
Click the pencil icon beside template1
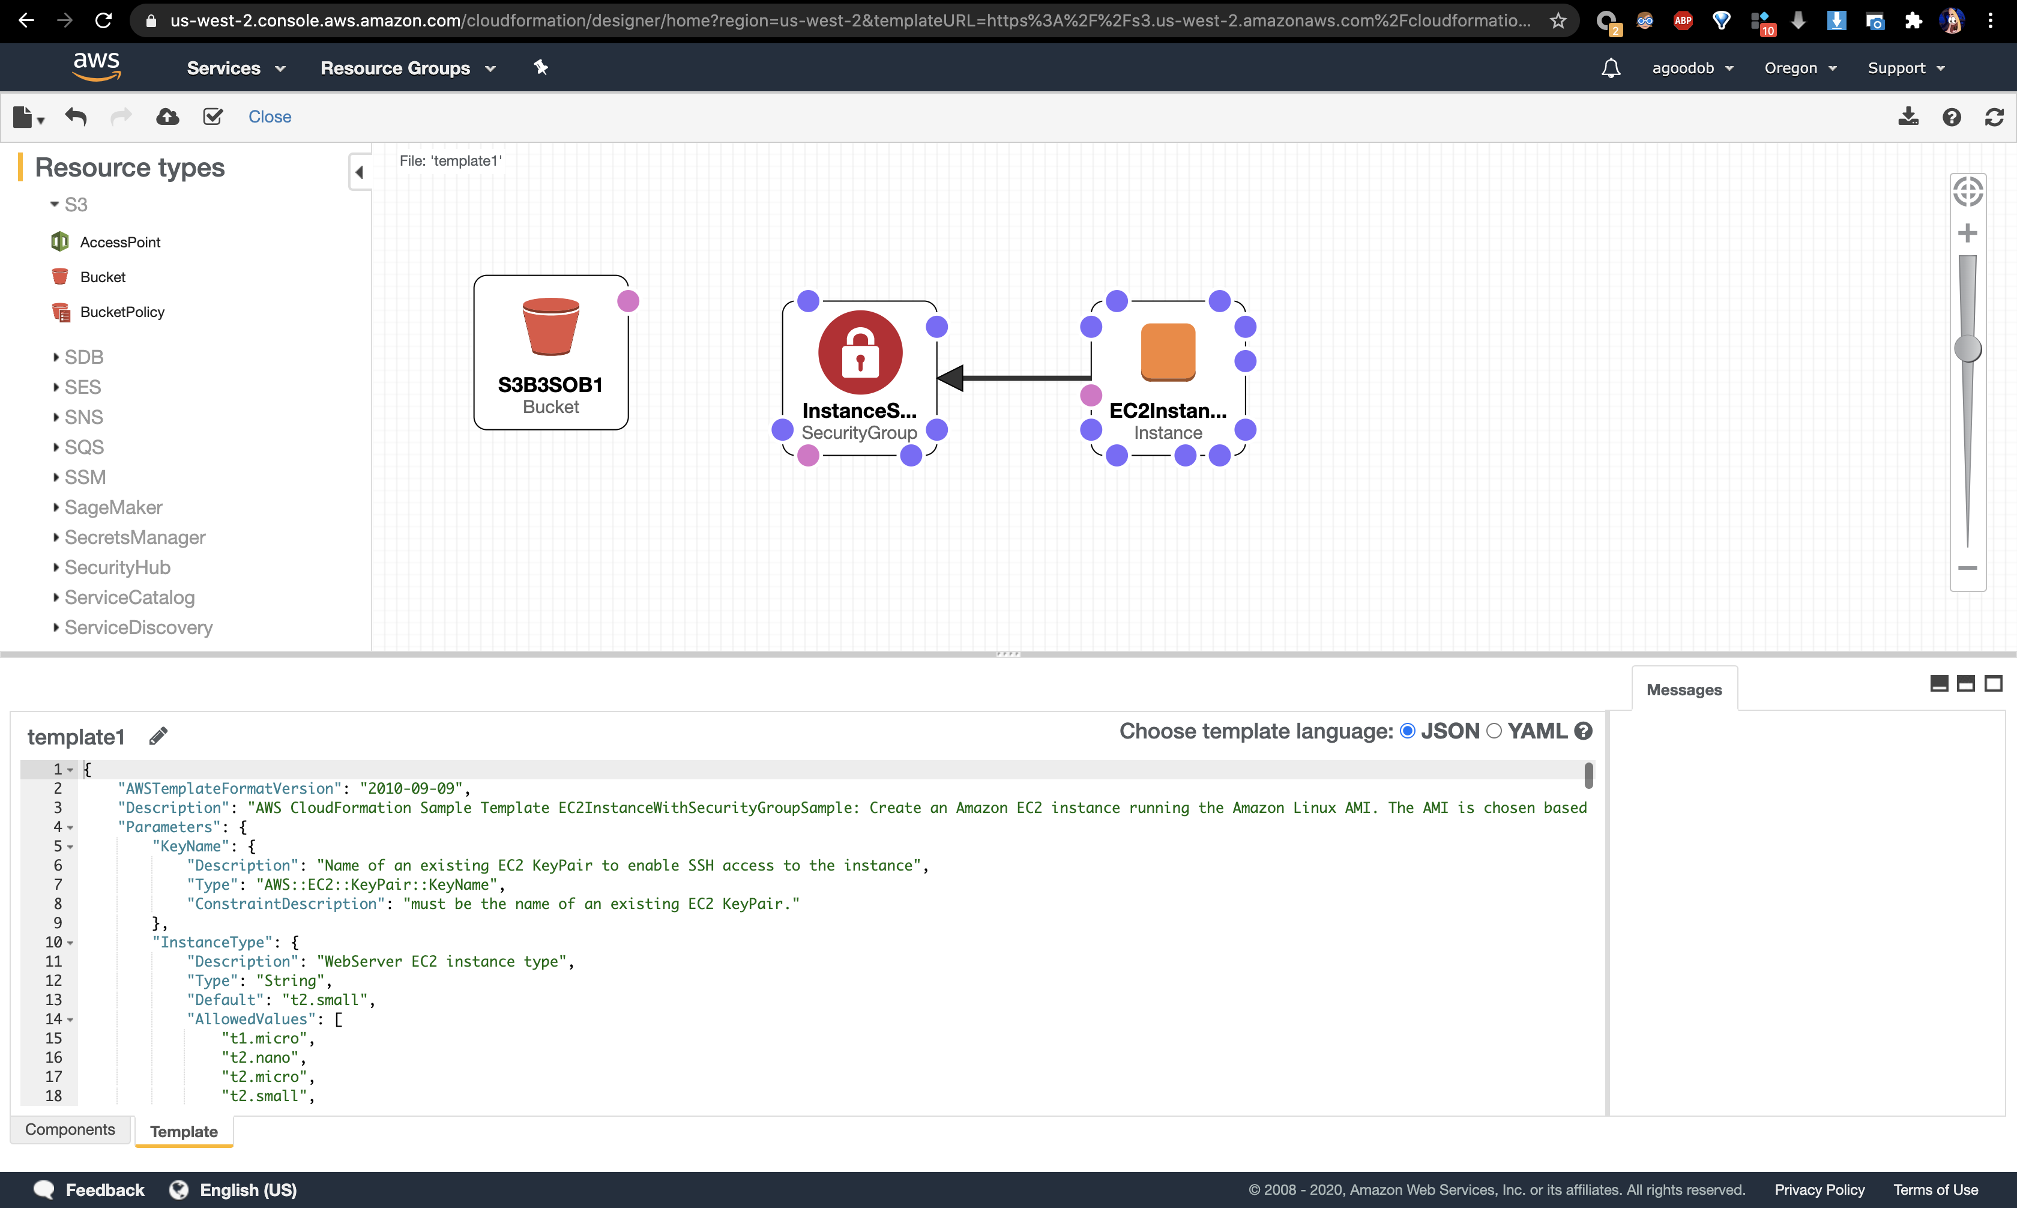pos(158,736)
